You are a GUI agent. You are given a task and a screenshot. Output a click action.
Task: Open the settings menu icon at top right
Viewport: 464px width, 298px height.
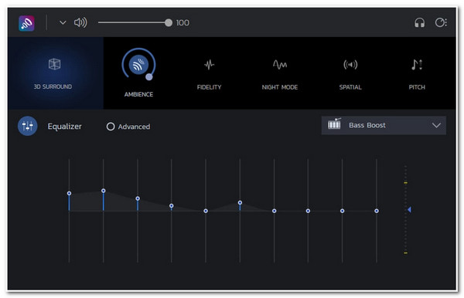[441, 22]
